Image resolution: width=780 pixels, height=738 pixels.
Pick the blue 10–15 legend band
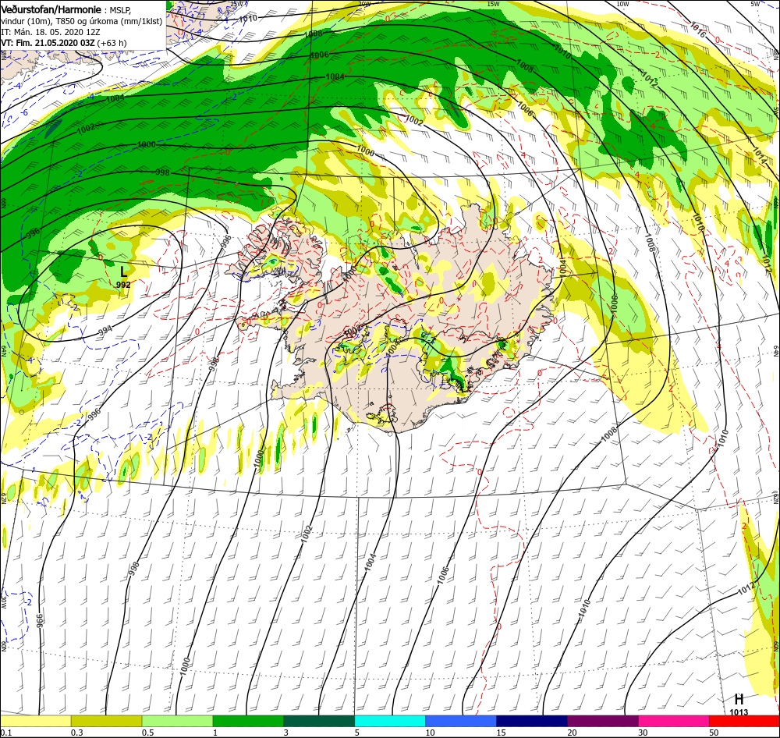pos(461,721)
